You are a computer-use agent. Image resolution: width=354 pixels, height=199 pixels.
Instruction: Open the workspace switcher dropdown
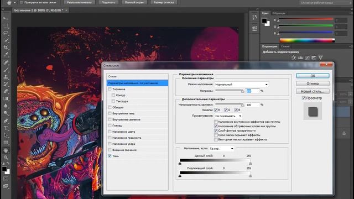pyautogui.click(x=325, y=3)
